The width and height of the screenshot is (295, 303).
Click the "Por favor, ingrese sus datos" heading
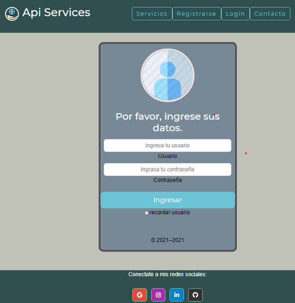click(167, 122)
